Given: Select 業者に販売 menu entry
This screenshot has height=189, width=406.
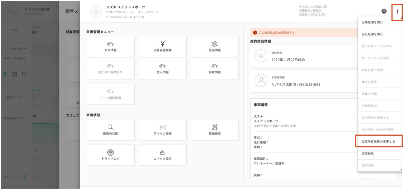Looking at the screenshot, I should pos(380,82).
